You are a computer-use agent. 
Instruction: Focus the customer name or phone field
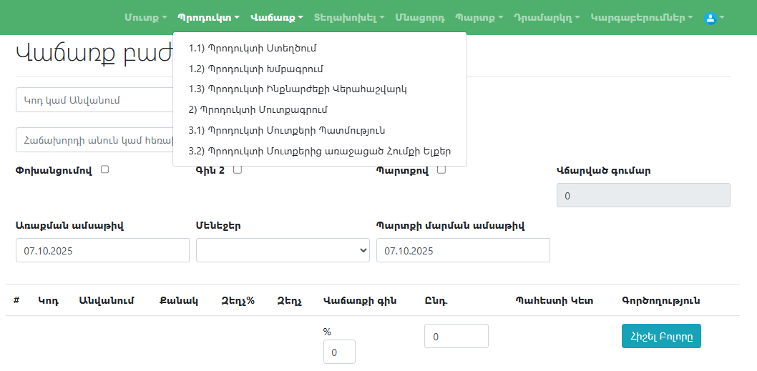tap(94, 140)
